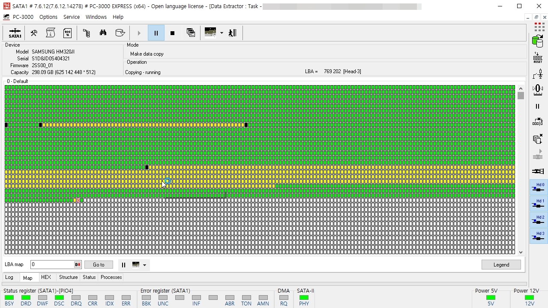Click the sector map vertical scrollbar thumb

click(x=521, y=96)
